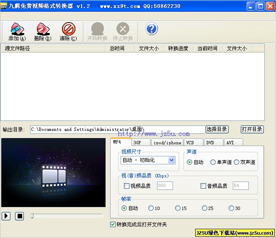276x238 pixels.
Task: Select 自动 audio channel radio button
Action: [x=189, y=162]
